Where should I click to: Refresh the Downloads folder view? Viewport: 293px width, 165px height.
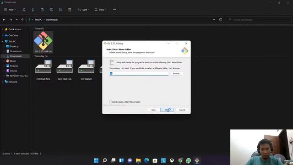[221, 20]
